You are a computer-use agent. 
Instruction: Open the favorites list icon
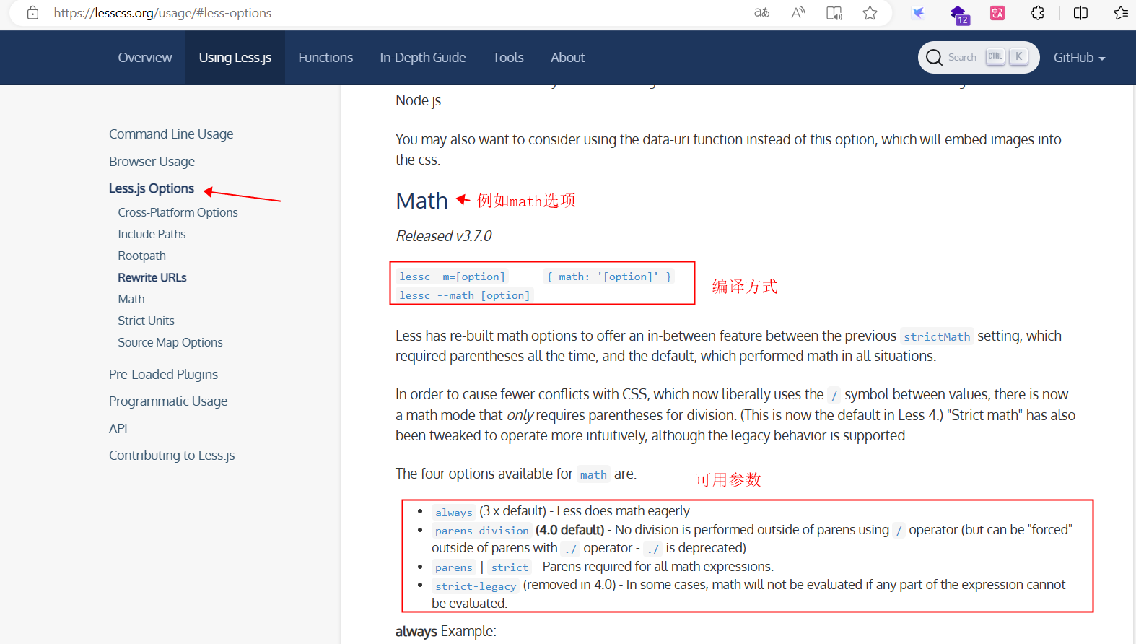click(x=1120, y=13)
